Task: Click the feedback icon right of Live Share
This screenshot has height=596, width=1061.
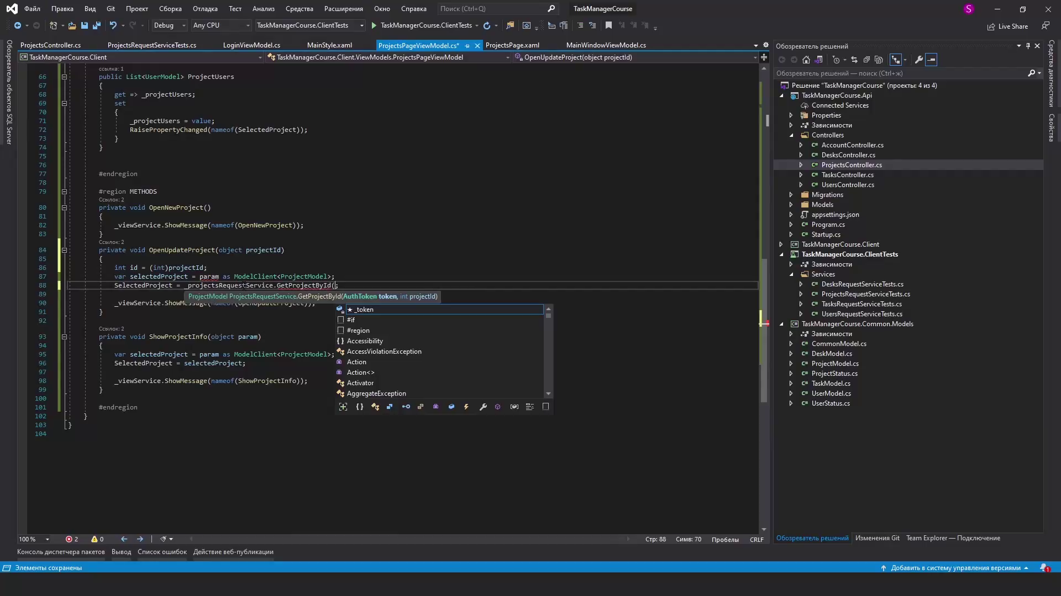Action: point(1045,26)
